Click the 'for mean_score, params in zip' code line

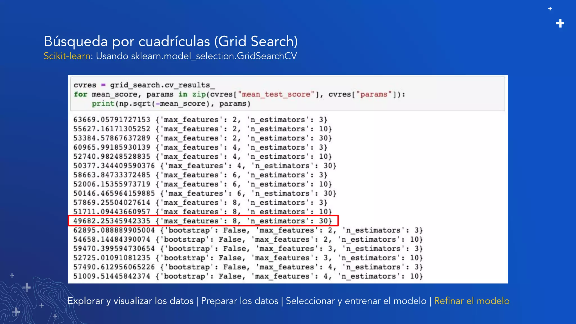(240, 94)
